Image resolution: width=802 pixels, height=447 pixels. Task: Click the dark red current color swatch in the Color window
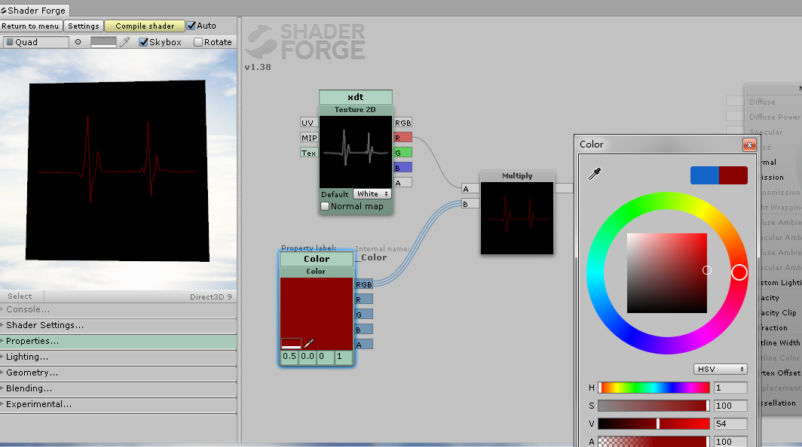click(733, 175)
